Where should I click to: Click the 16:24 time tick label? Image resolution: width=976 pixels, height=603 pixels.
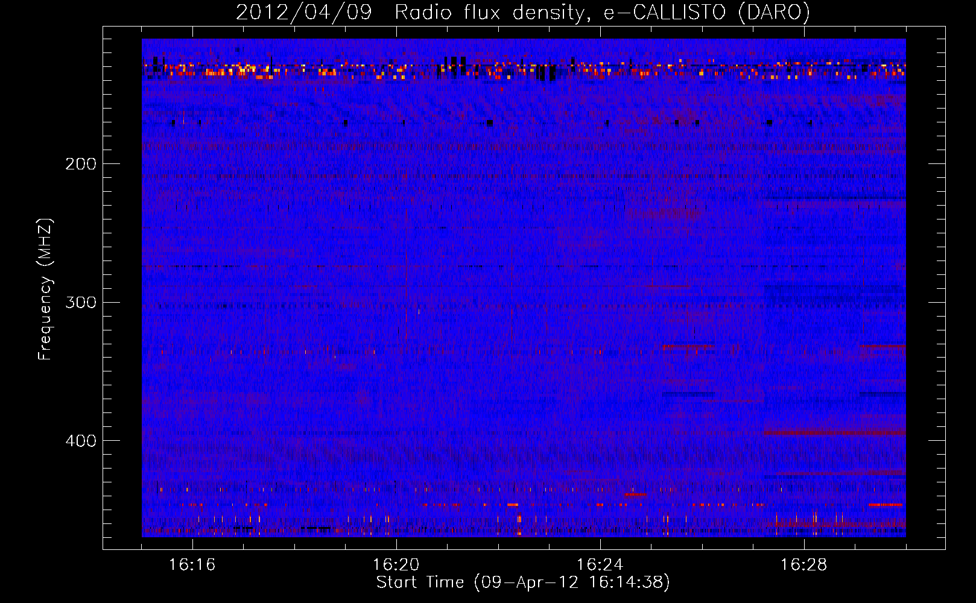click(x=600, y=564)
